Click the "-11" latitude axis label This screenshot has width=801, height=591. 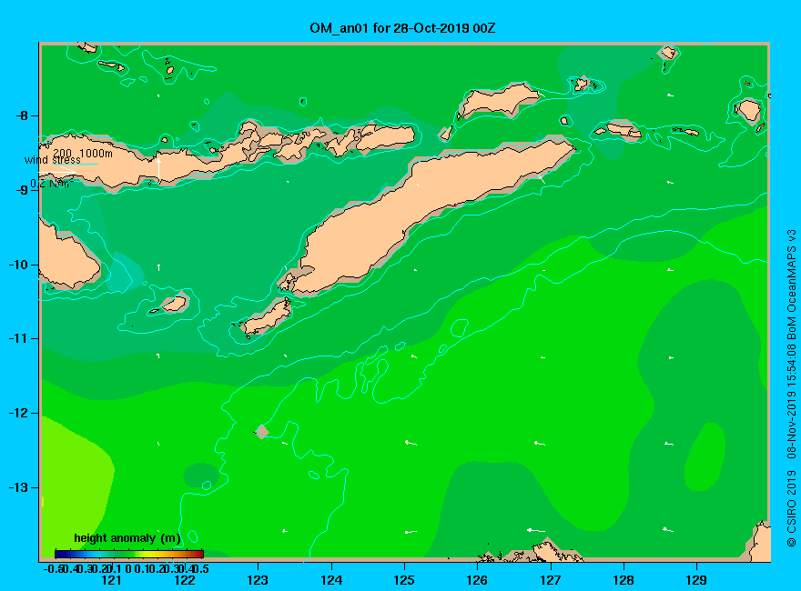pos(19,338)
